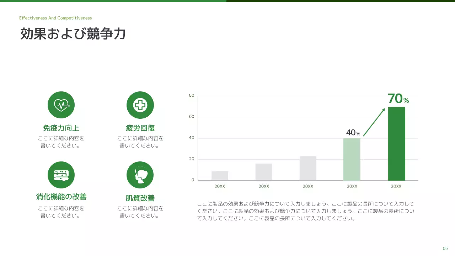Click the light green 40% bar
Screen dimensions: 455x256
[352, 159]
